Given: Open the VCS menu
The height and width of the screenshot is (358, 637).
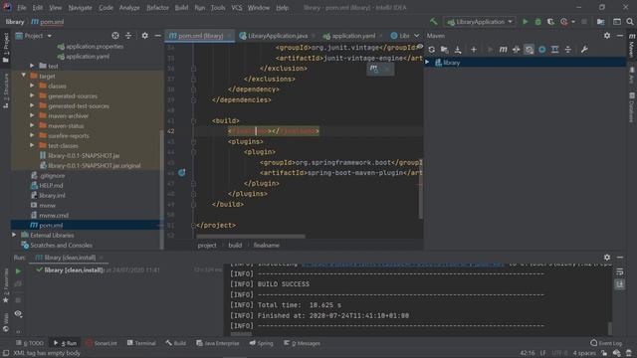Looking at the screenshot, I should tap(237, 7).
